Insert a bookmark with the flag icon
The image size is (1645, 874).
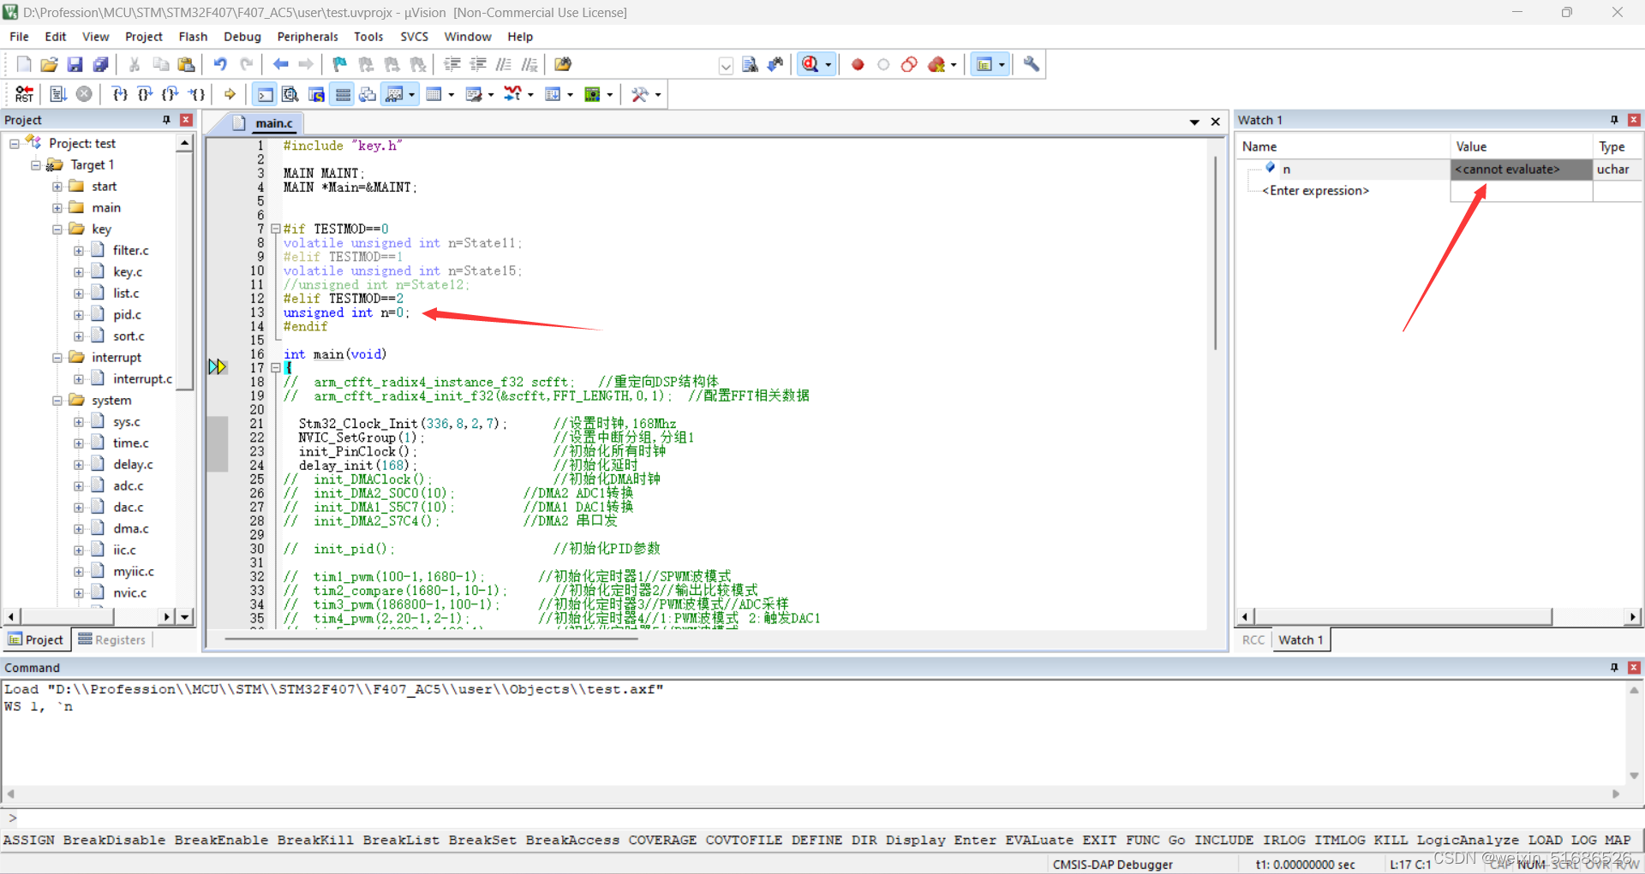pos(339,64)
